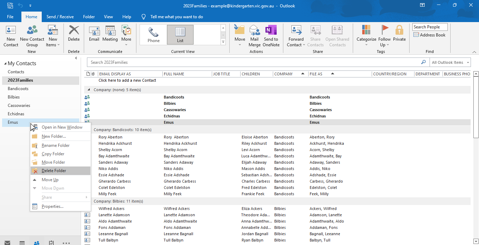The width and height of the screenshot is (479, 245).
Task: Switch to the Send / Receive tab
Action: pos(60,16)
